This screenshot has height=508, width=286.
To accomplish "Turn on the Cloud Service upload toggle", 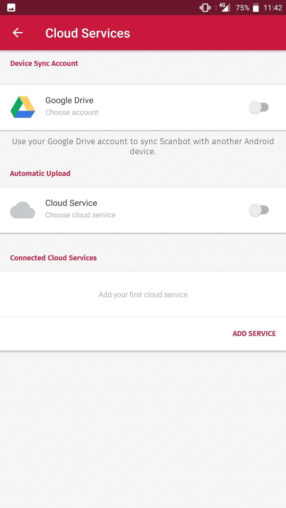I will [x=259, y=210].
